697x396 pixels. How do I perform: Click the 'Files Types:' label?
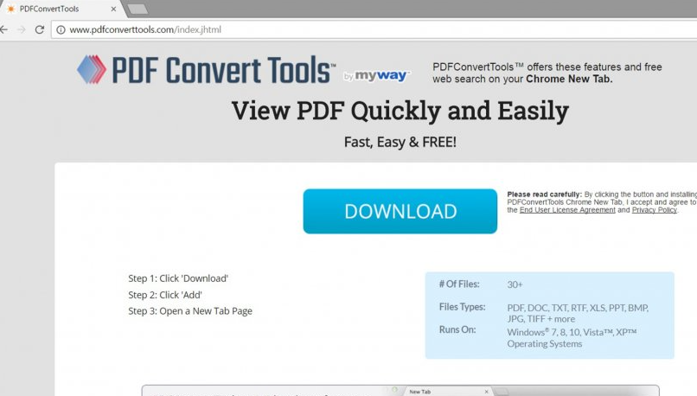(x=463, y=307)
